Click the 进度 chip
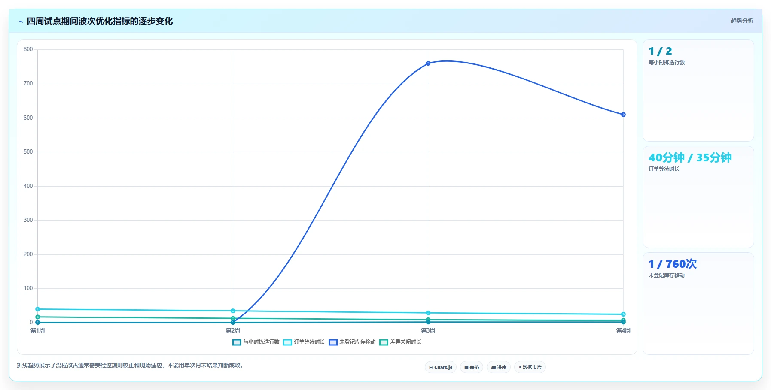This screenshot has width=771, height=390. [x=499, y=367]
